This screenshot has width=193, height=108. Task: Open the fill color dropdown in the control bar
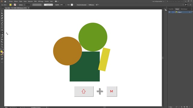pyautogui.click(x=12, y=5)
